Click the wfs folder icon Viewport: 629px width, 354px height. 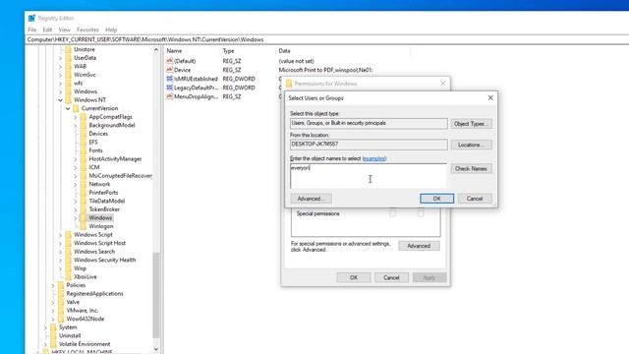tap(68, 83)
